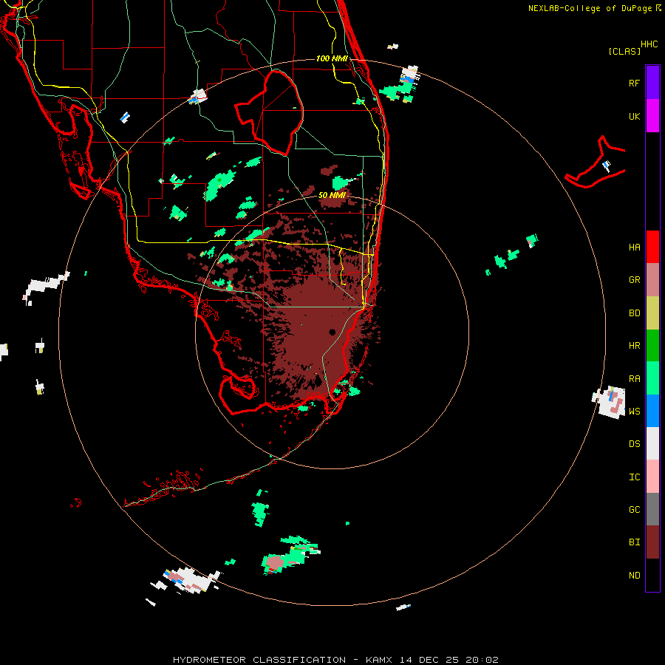Image resolution: width=665 pixels, height=665 pixels.
Task: Click the UK magenta legend swatch
Action: pyautogui.click(x=652, y=116)
